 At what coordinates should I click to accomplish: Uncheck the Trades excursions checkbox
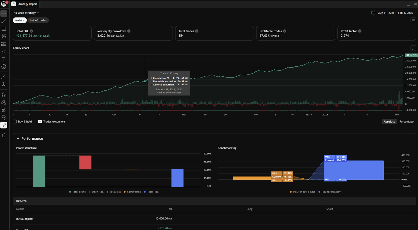[x=40, y=122]
